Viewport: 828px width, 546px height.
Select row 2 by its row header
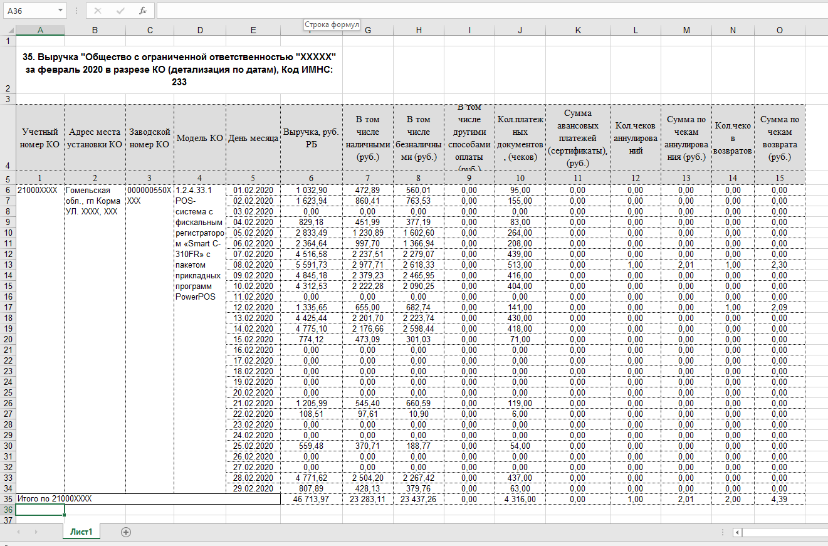[x=8, y=70]
